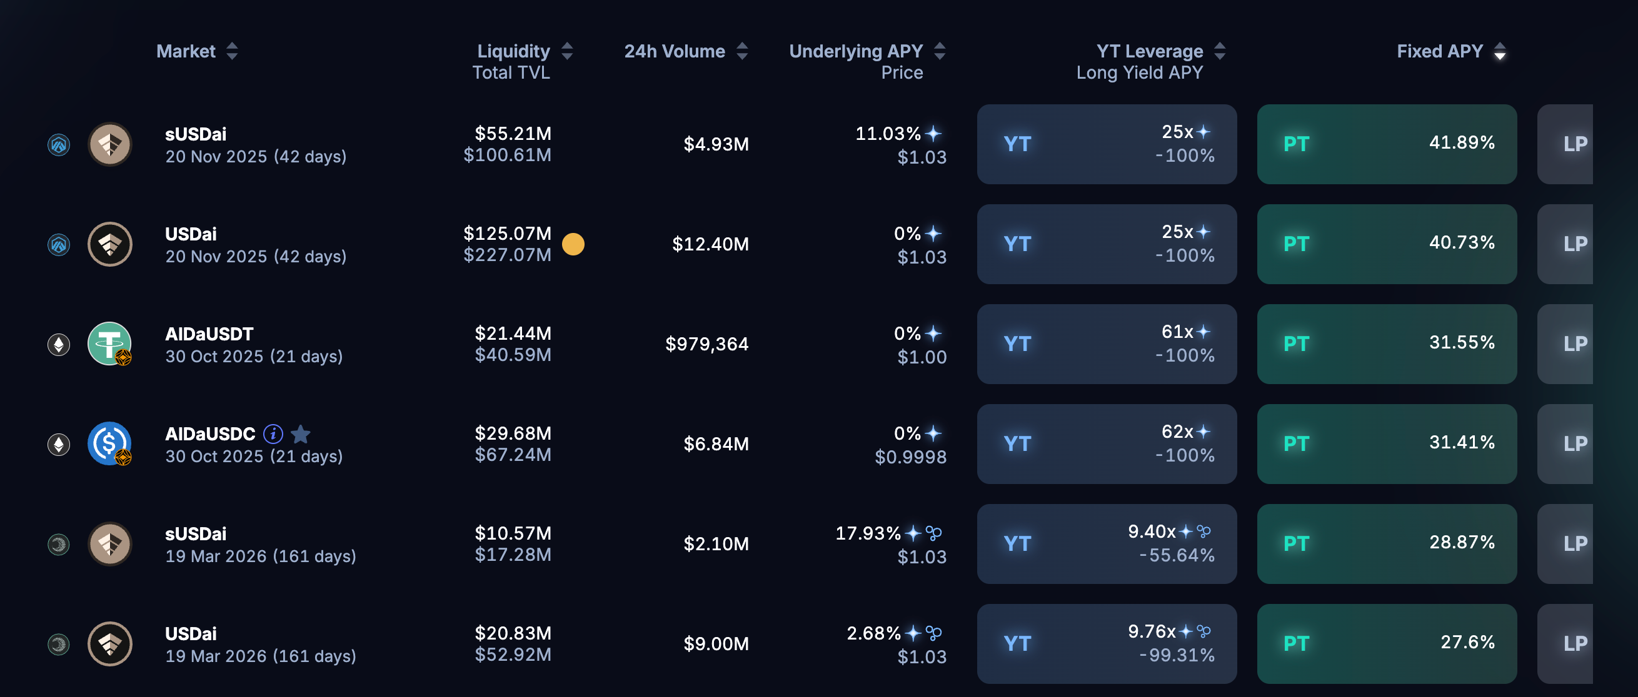Screen dimensions: 1638x697
Task: Click the AIDaUSDC coin token icon
Action: (109, 443)
